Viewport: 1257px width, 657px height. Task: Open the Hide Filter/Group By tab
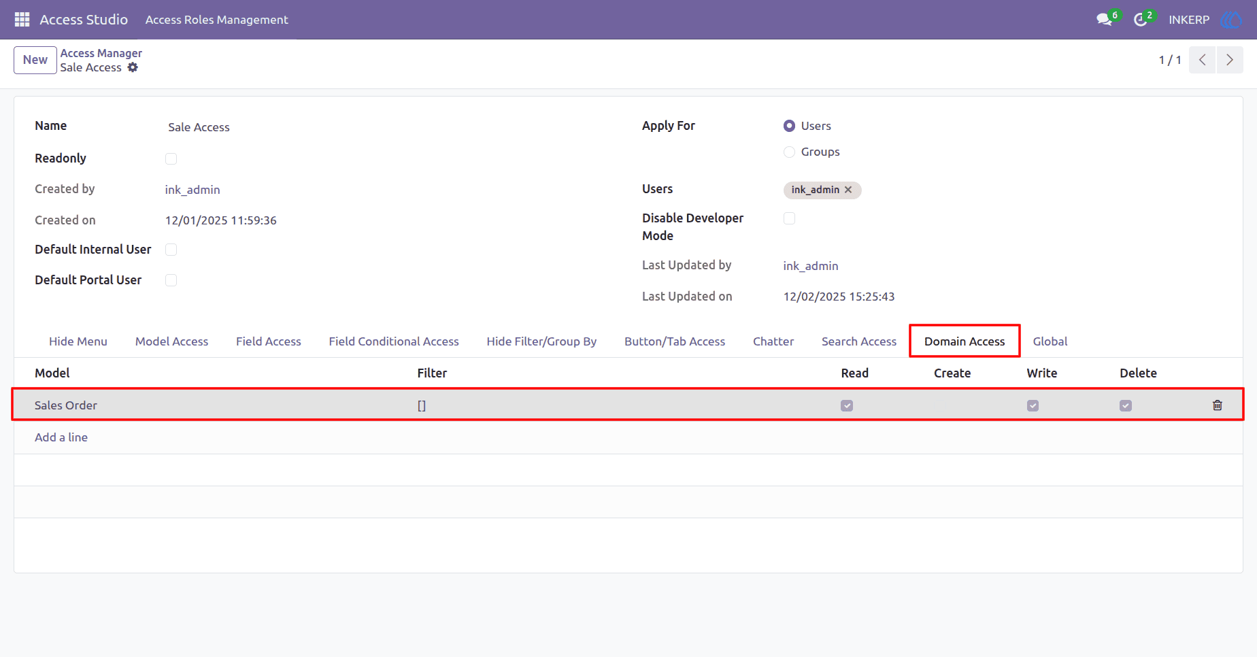coord(541,341)
